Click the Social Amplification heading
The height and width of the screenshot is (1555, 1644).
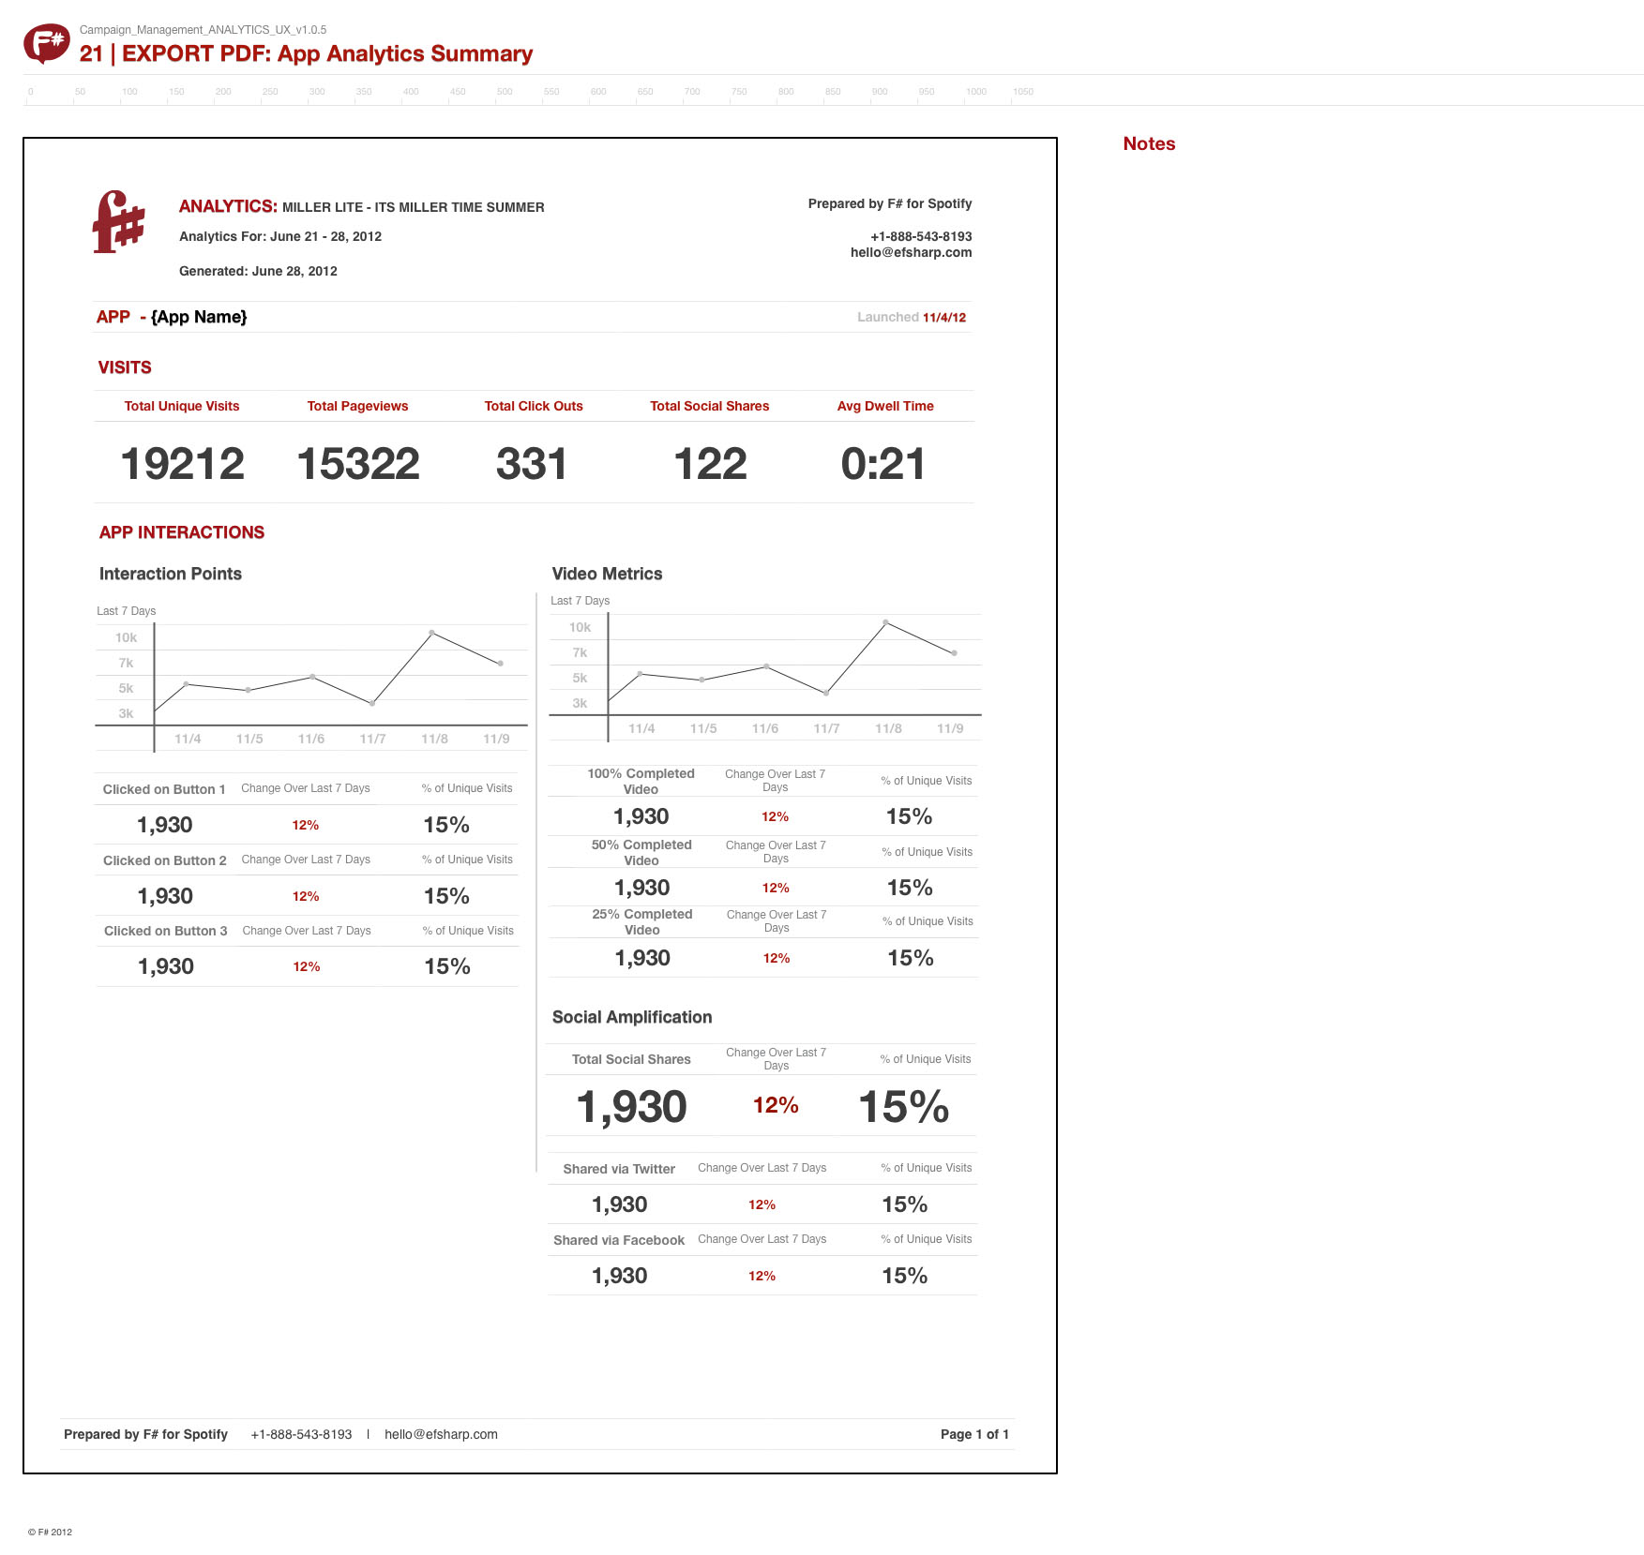point(632,1017)
